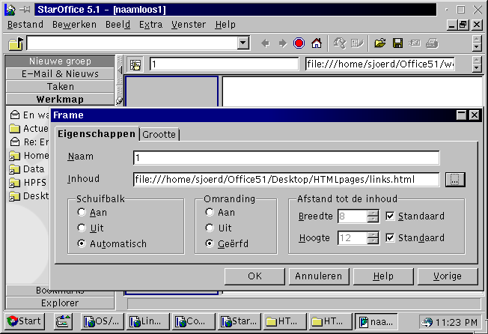Click the frame properties icon in object bar
488x334 pixels.
(x=135, y=64)
